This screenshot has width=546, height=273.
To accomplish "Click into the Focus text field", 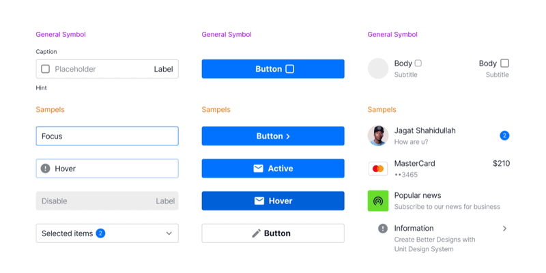I will point(107,136).
